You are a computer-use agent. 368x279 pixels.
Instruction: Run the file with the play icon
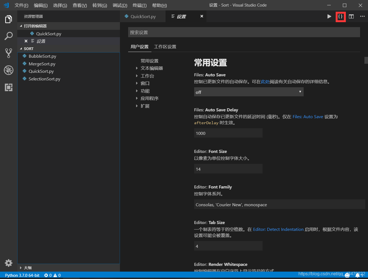[x=329, y=16]
